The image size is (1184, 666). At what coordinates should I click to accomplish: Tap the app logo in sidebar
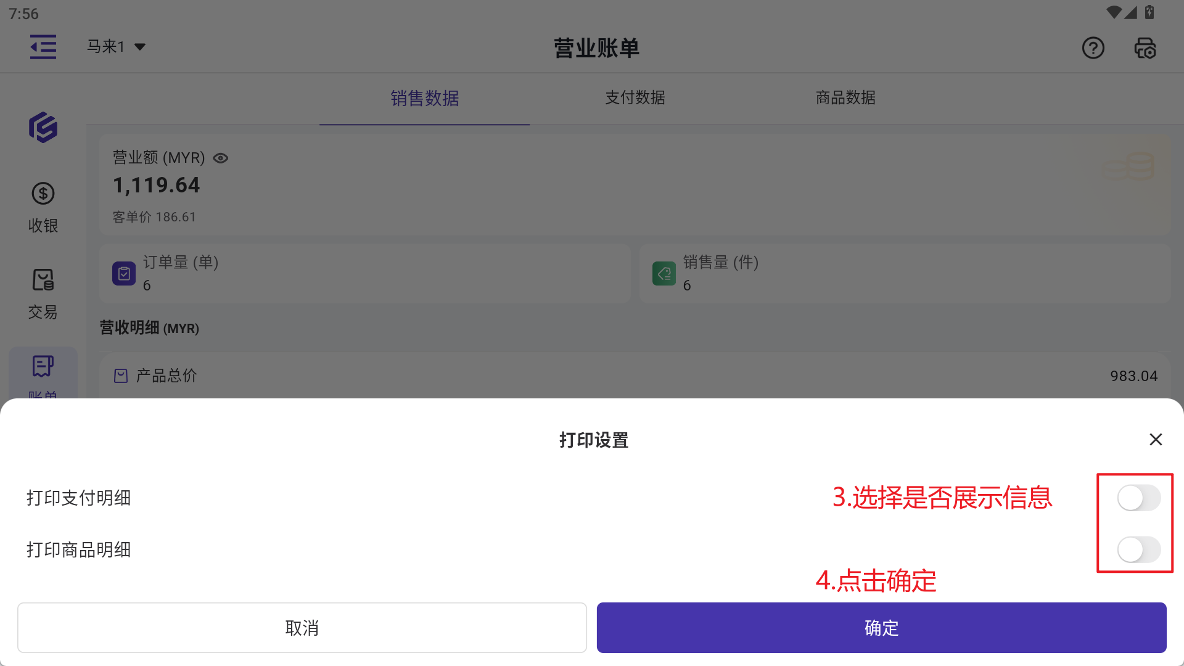click(x=43, y=127)
